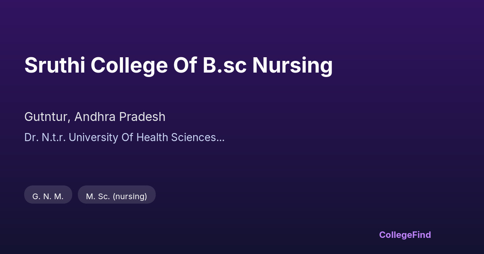The image size is (484, 254).
Task: Select the M. Sc. (nursing) course tag
Action: [x=117, y=196]
